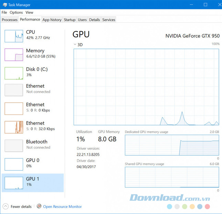222x214 pixels.
Task: Select the Bluetooth Not connected item
Action: tap(33, 146)
